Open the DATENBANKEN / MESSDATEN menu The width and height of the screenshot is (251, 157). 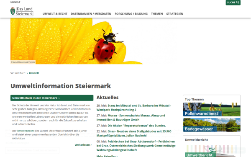[x=91, y=14]
